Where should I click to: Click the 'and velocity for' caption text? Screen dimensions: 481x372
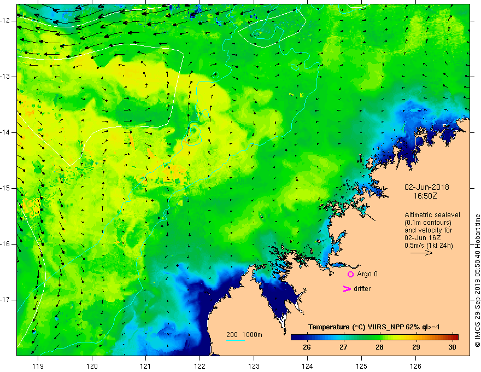428,230
